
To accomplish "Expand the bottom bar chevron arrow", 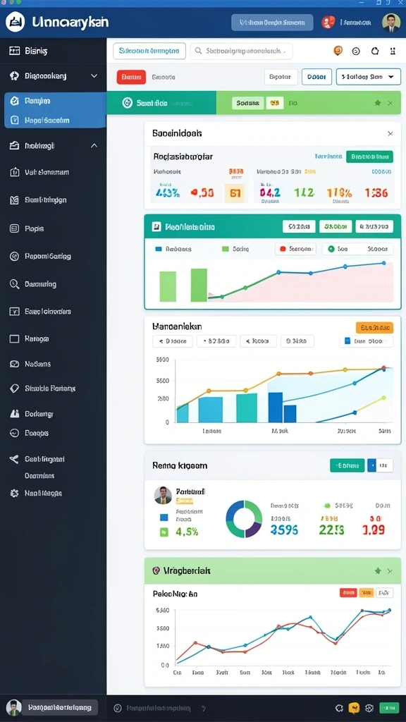I will click(204, 708).
